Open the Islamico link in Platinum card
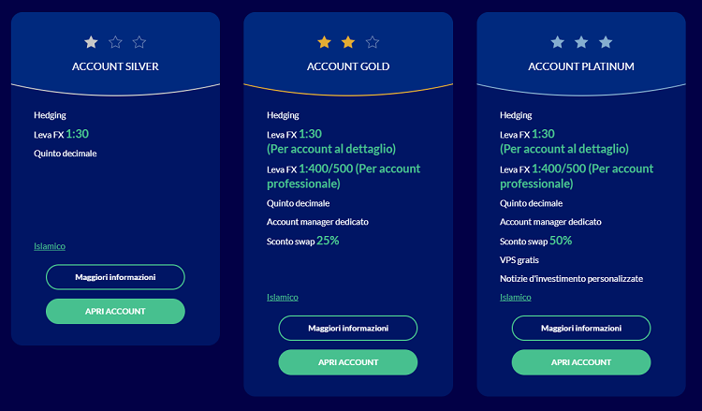 [516, 298]
